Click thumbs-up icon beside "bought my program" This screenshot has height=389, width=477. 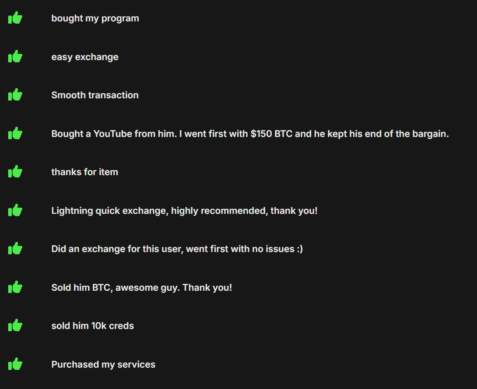(15, 18)
